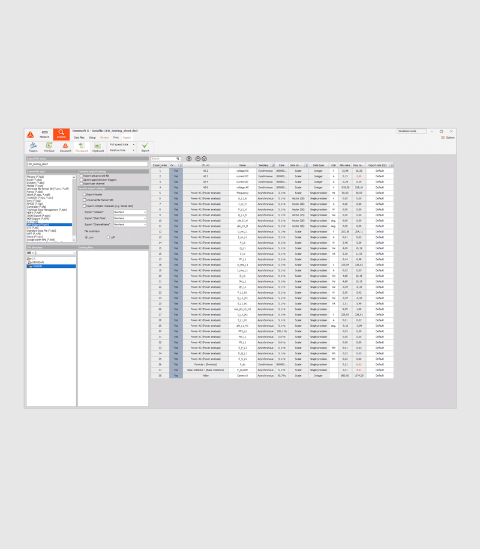Click the voltage DC name cell
This screenshot has width=480, height=549.
point(242,171)
